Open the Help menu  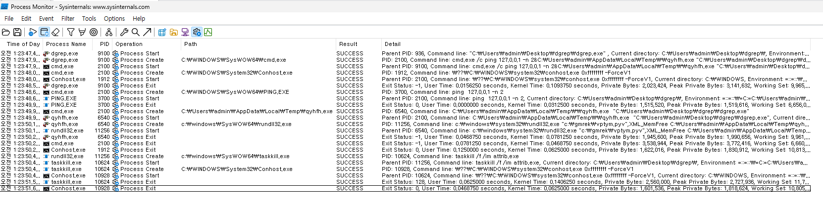click(x=139, y=18)
